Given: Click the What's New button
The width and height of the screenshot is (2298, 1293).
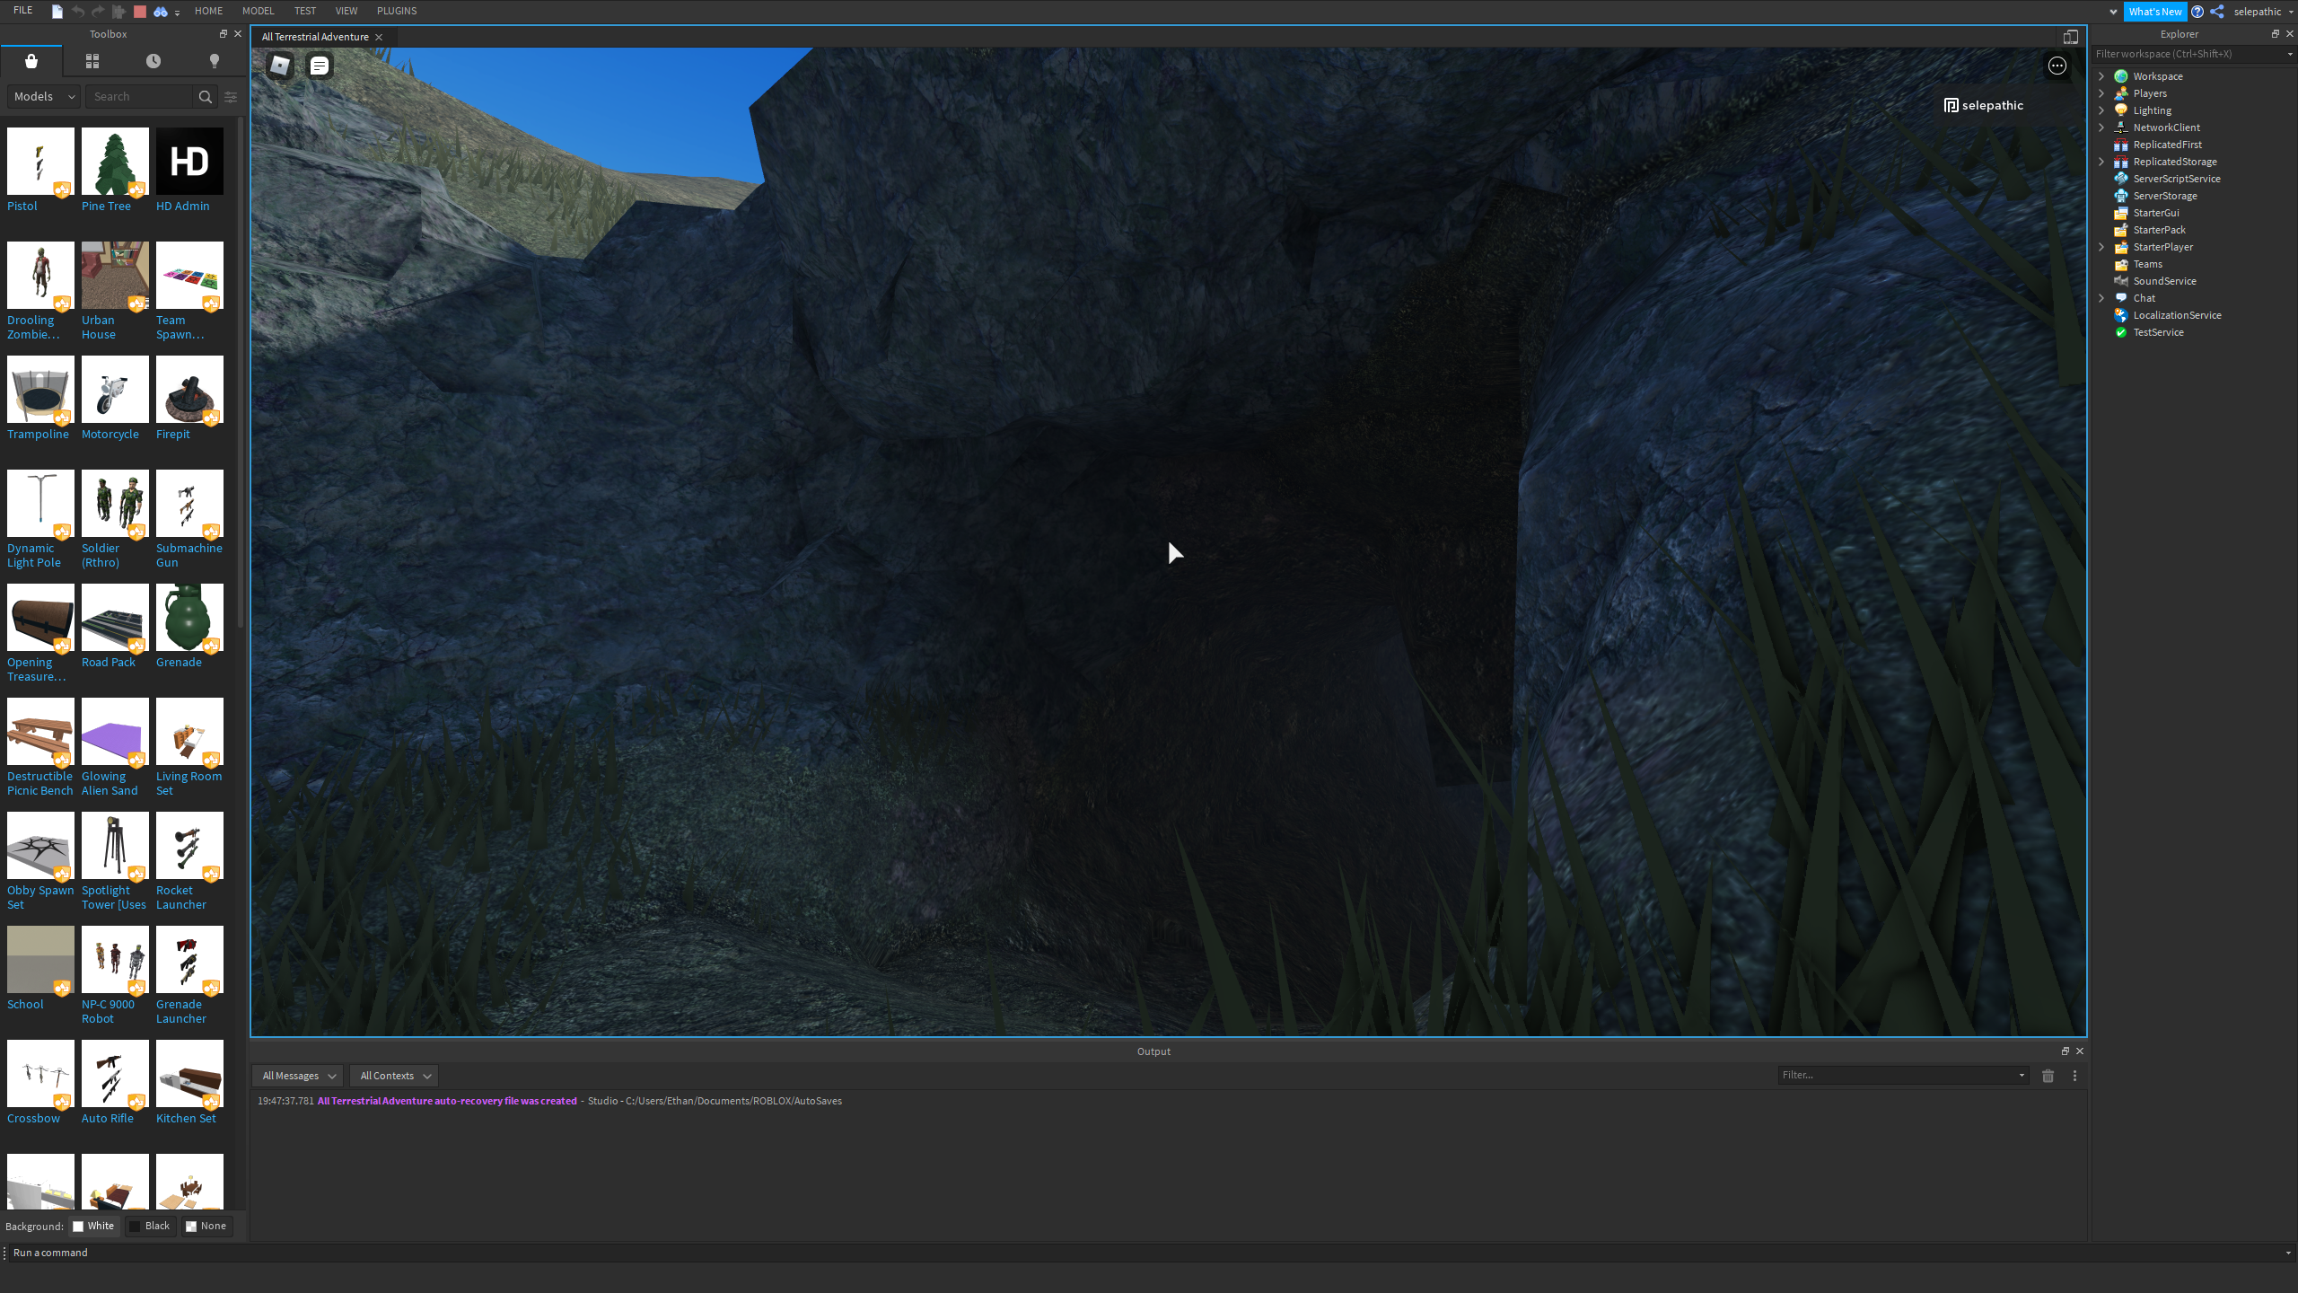Looking at the screenshot, I should point(2154,12).
